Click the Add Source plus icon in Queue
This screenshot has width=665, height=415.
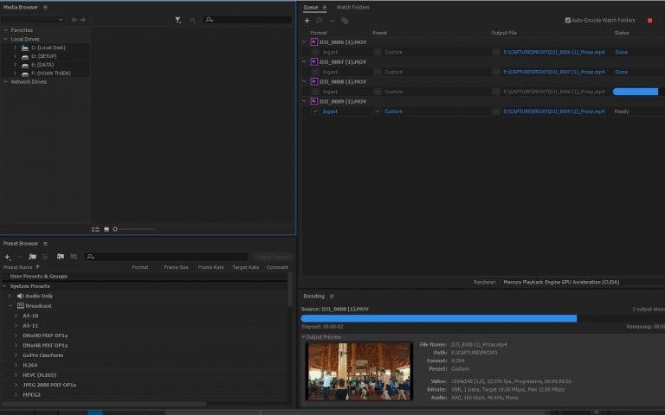click(x=307, y=20)
